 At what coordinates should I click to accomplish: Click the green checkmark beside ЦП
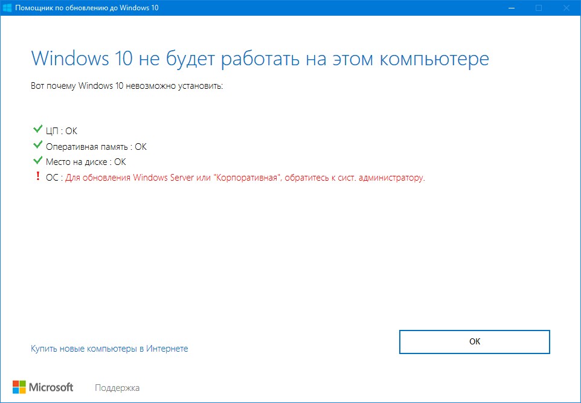38,130
